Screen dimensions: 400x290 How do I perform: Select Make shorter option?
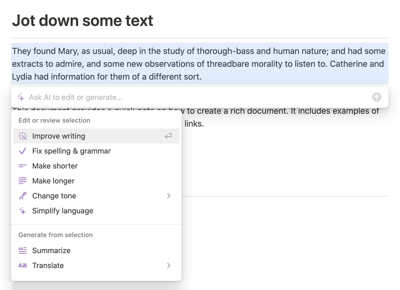point(96,166)
